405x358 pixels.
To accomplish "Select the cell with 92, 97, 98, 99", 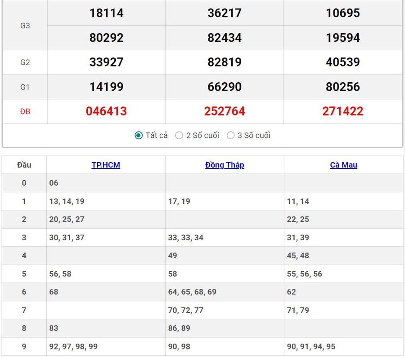I will [73, 346].
